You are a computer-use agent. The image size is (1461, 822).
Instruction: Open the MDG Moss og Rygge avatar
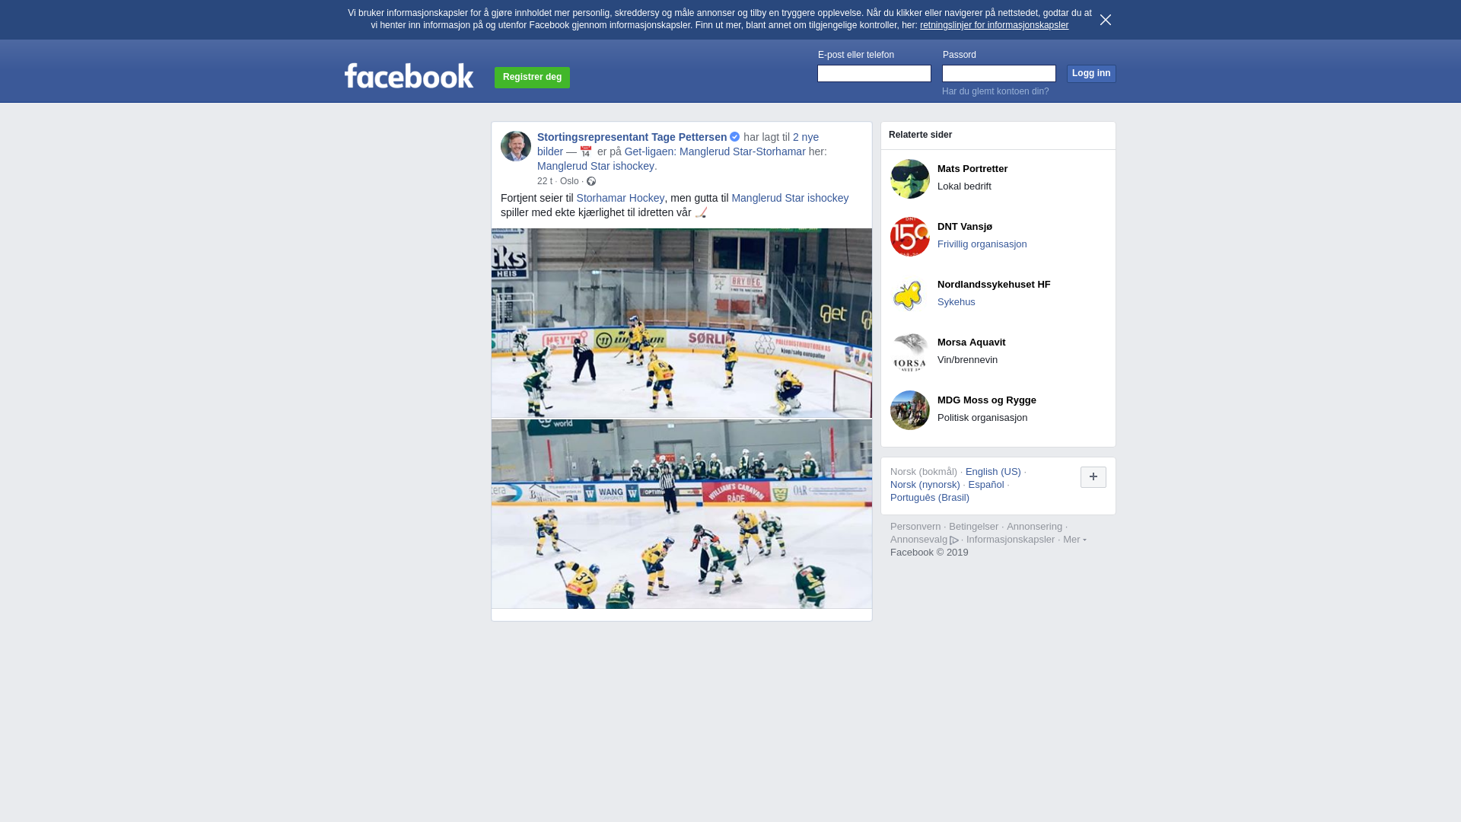[910, 410]
